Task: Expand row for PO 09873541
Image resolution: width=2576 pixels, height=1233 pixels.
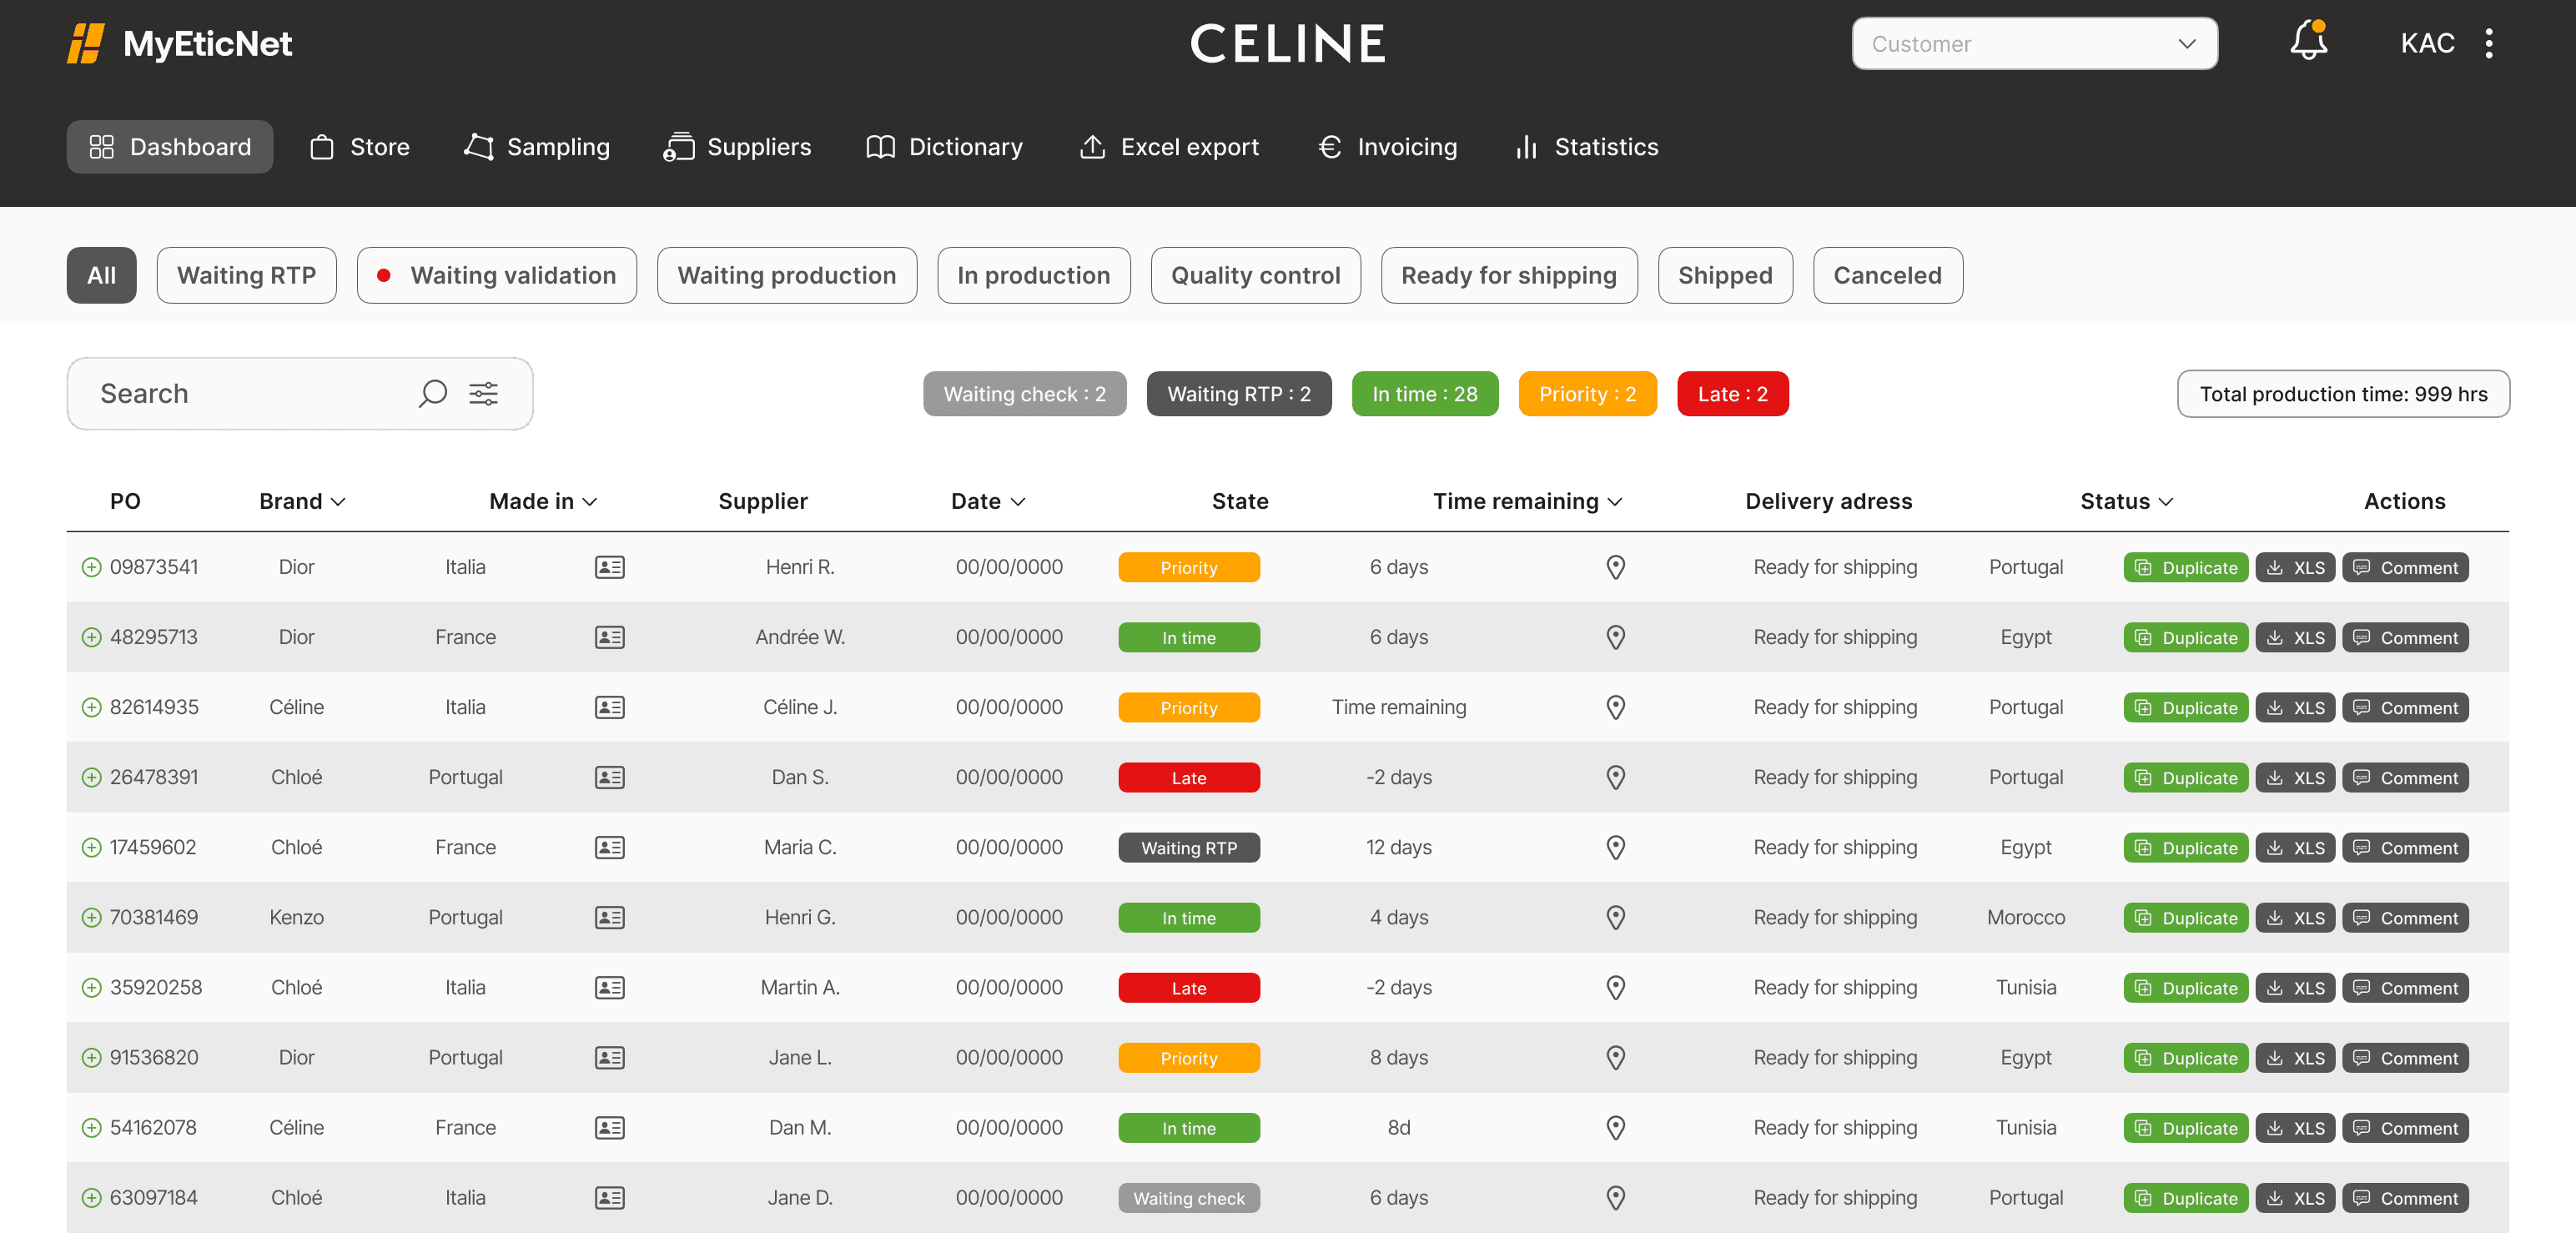Action: pos(91,567)
